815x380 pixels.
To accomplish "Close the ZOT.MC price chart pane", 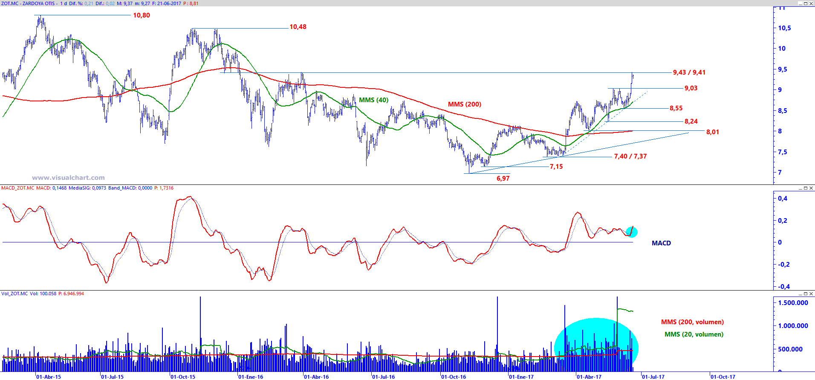I will [811, 3].
